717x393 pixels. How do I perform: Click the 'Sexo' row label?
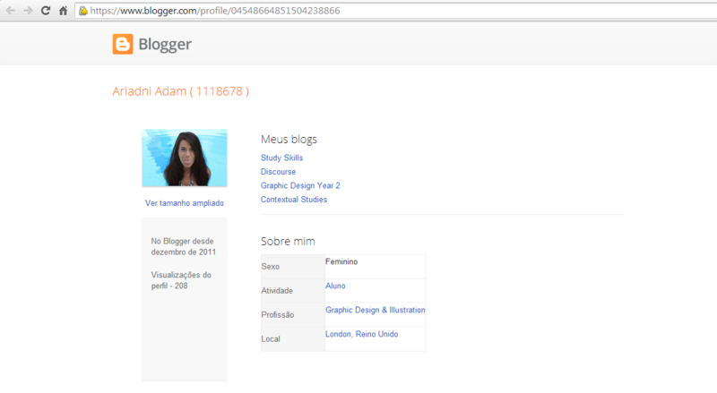(271, 267)
